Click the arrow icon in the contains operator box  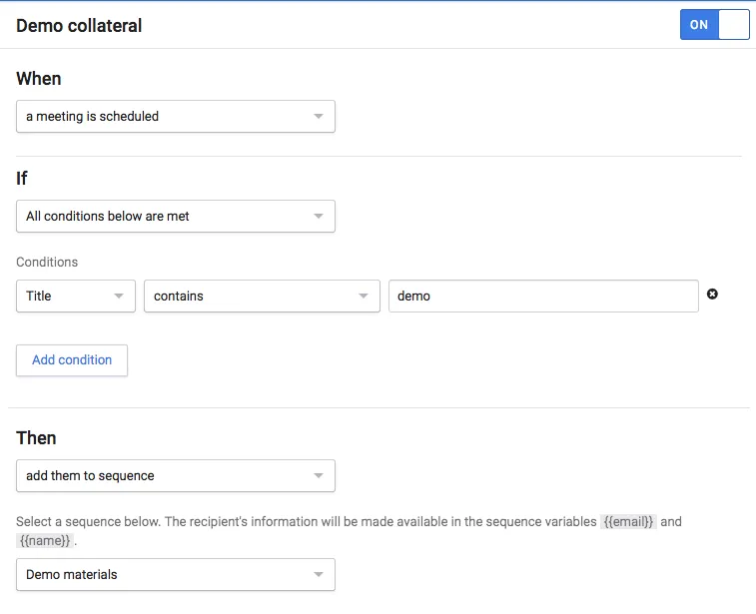pos(364,296)
